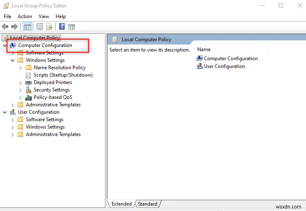Select Name Resolution Policy tree item
The width and height of the screenshot is (306, 211).
pos(60,68)
